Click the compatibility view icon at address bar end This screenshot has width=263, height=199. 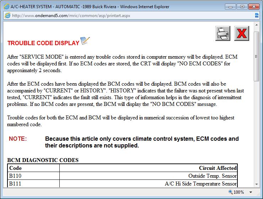click(257, 15)
